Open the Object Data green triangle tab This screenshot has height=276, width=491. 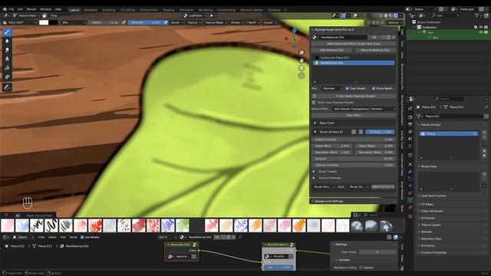pyautogui.click(x=410, y=200)
